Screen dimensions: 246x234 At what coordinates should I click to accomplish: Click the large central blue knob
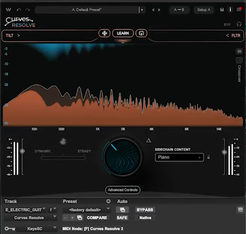coord(123,157)
